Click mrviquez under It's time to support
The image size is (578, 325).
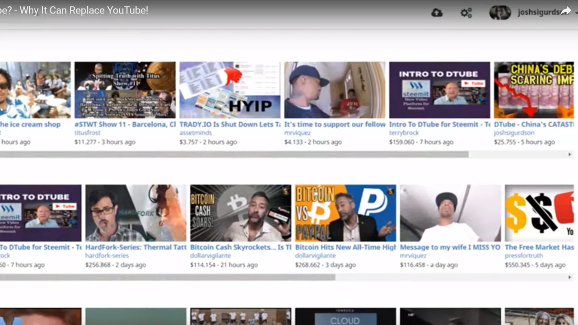pyautogui.click(x=297, y=133)
